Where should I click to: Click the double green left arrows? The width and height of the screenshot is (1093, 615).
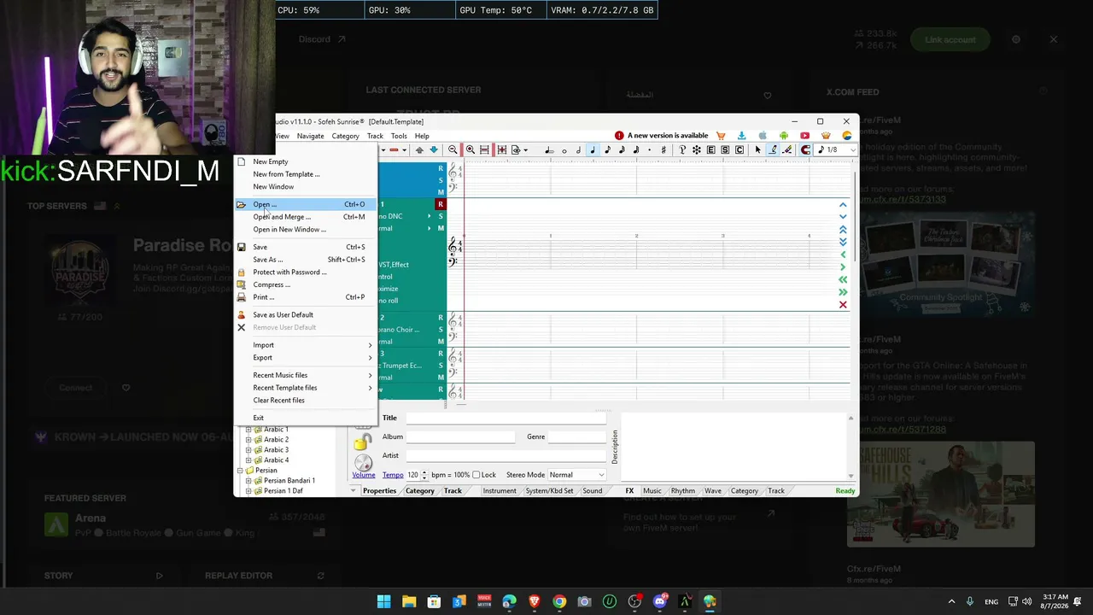843,279
